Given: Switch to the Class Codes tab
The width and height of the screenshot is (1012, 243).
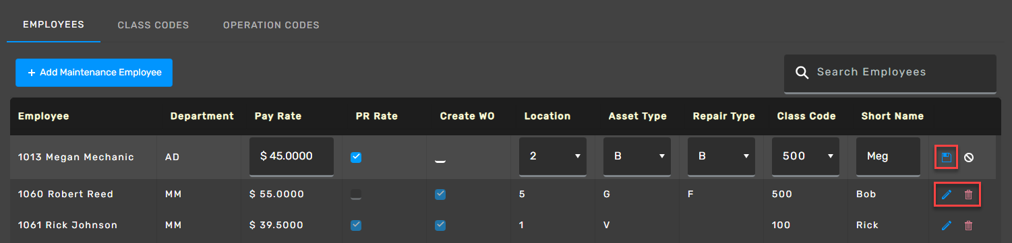Looking at the screenshot, I should point(153,25).
